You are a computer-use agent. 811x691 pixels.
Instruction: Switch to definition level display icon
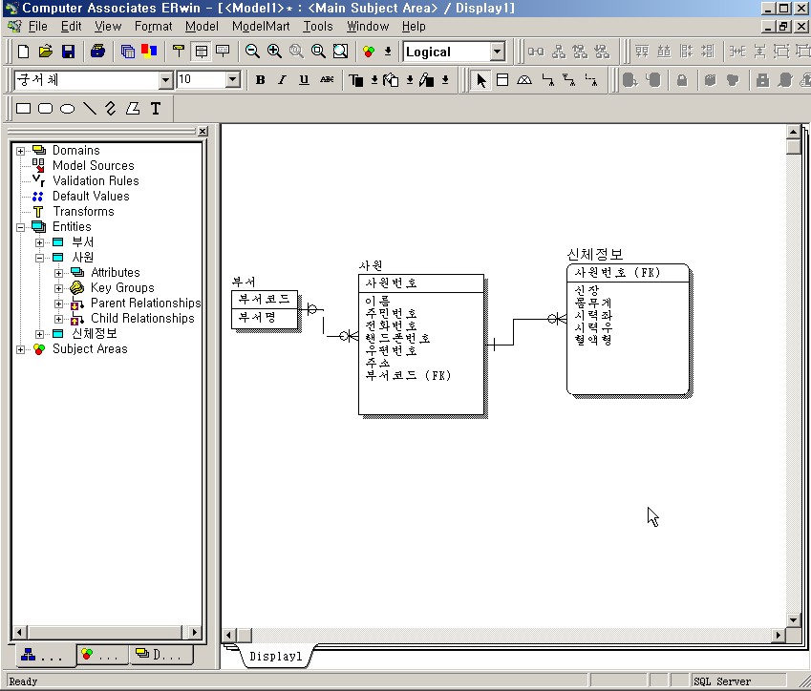click(223, 52)
